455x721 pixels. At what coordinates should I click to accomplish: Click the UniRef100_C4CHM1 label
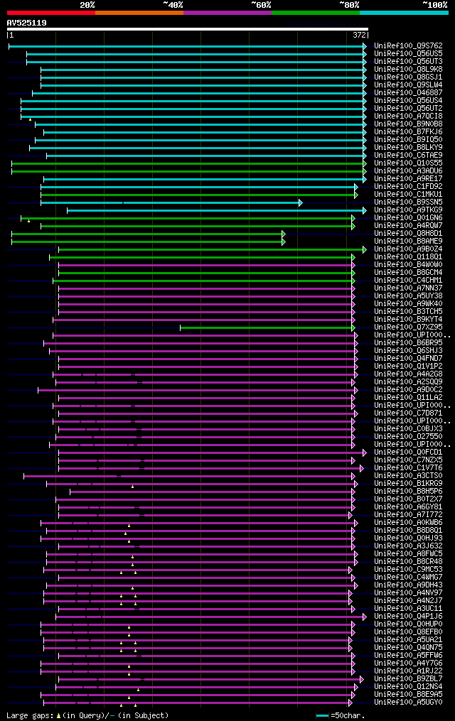pyautogui.click(x=409, y=281)
